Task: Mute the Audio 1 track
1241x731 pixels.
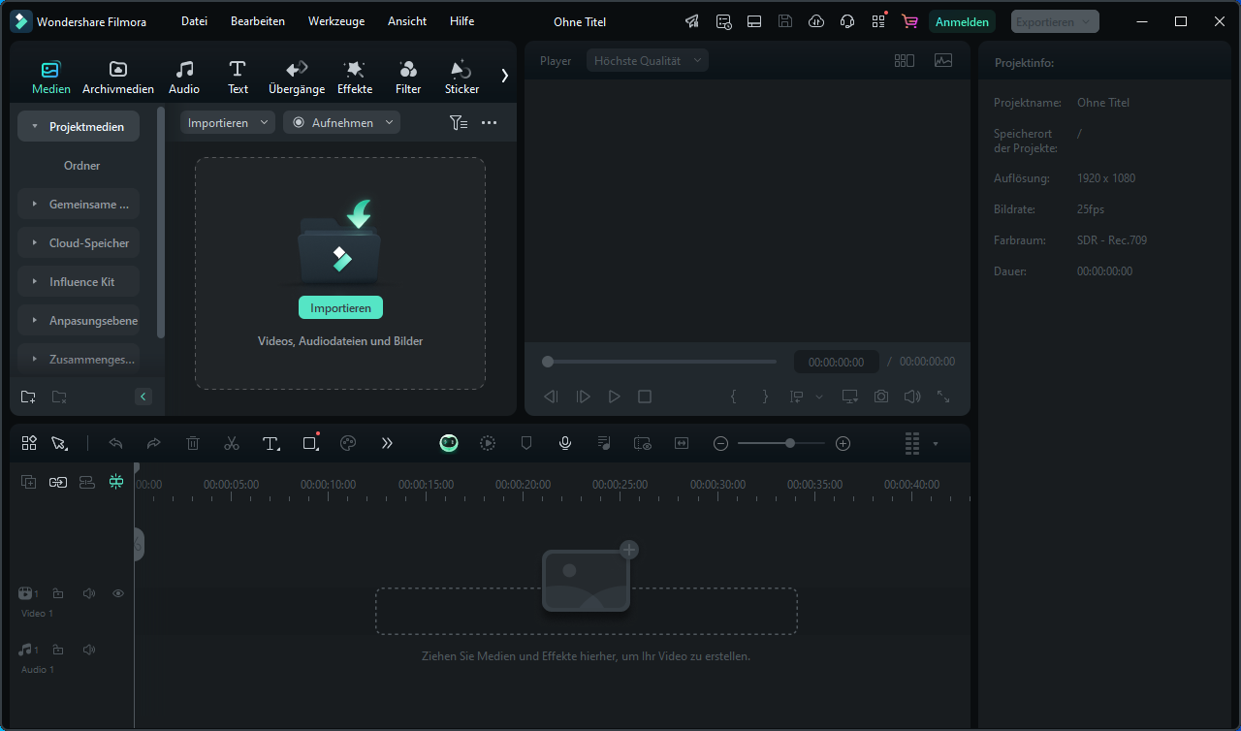Action: click(89, 650)
